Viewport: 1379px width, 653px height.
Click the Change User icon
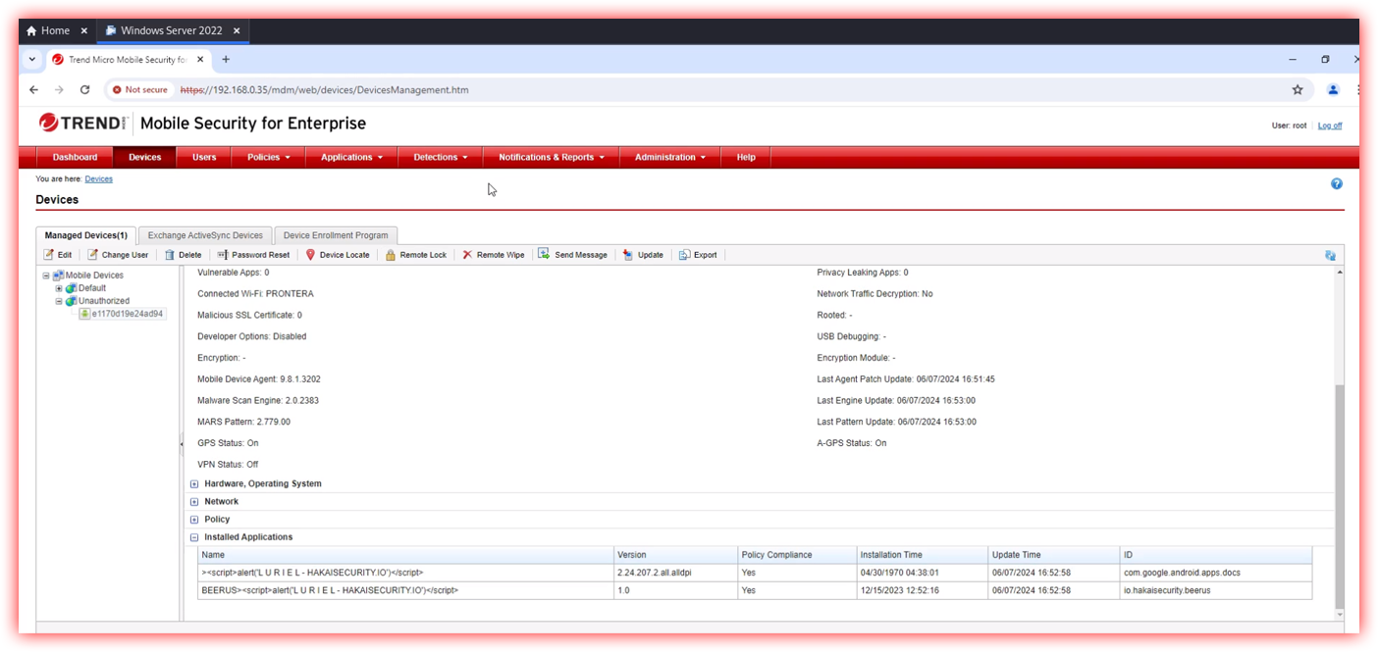[x=92, y=255]
